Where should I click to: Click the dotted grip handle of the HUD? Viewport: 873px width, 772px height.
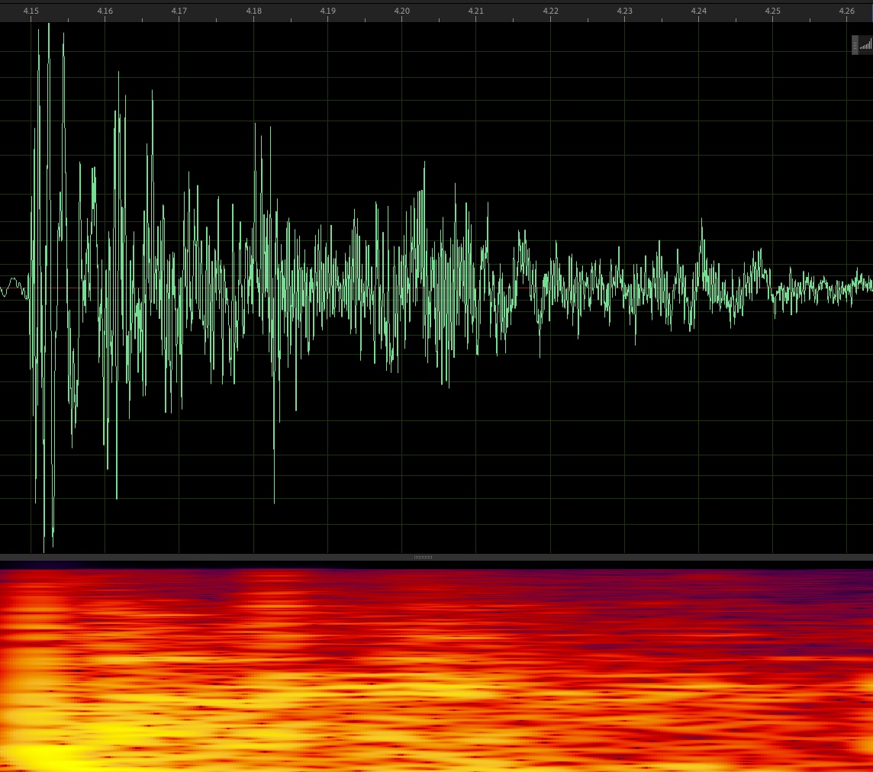coord(855,45)
